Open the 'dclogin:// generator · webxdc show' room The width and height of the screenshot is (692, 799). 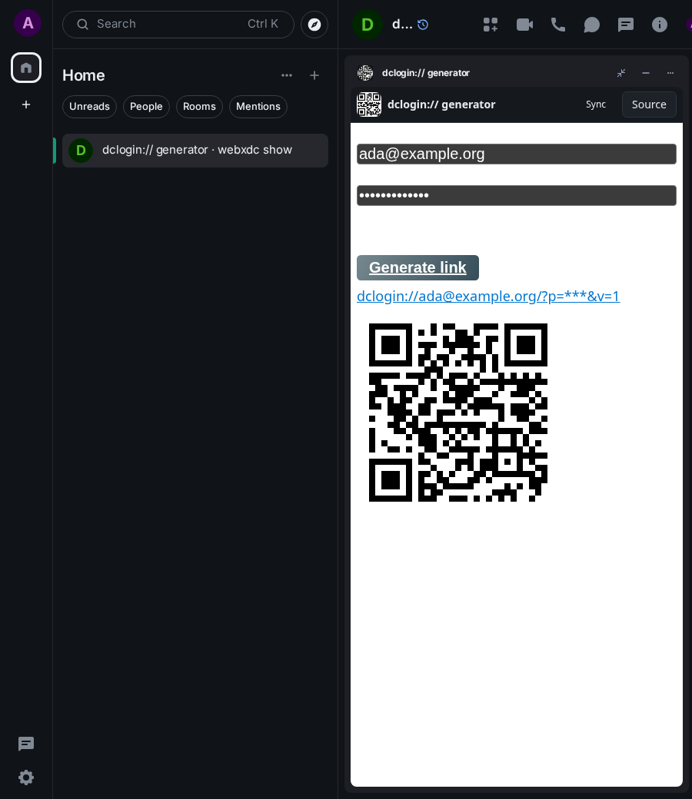[x=195, y=151]
